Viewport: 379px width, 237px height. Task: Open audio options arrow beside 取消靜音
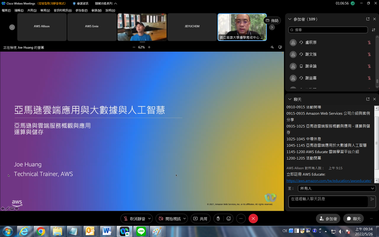click(150, 219)
